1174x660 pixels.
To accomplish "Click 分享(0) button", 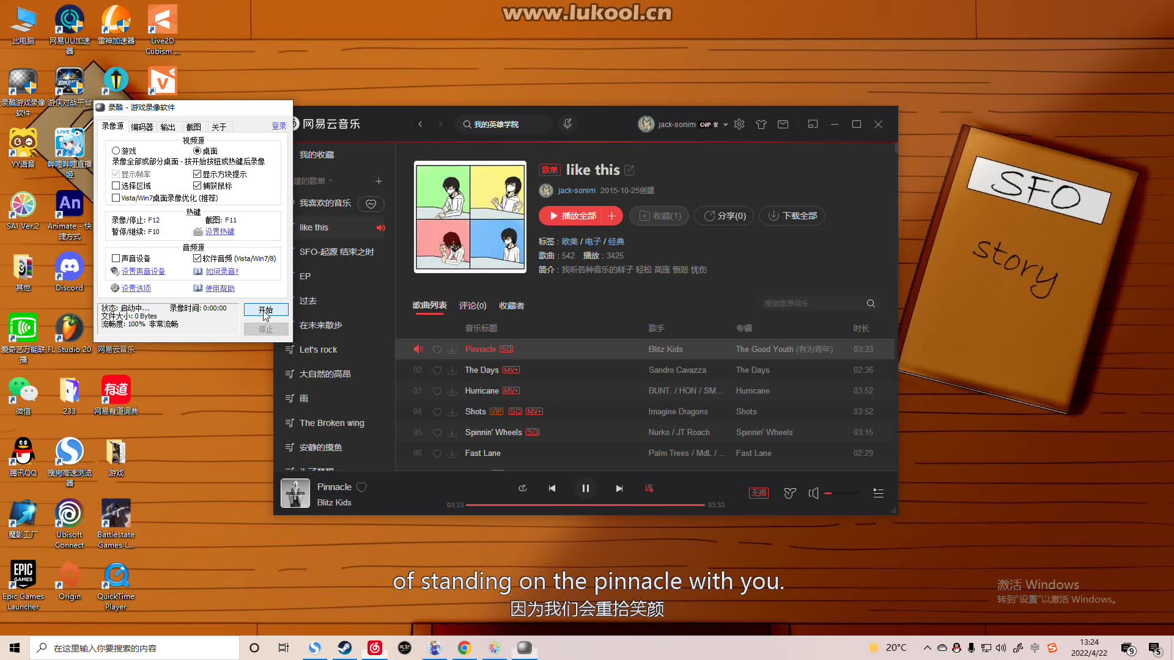I will (x=725, y=216).
